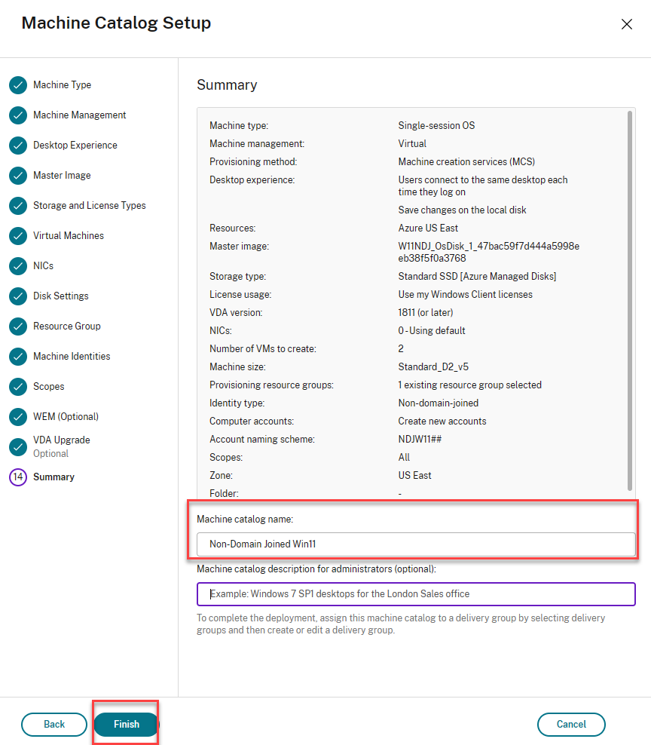Click the Master Image checkmark icon

[18, 176]
